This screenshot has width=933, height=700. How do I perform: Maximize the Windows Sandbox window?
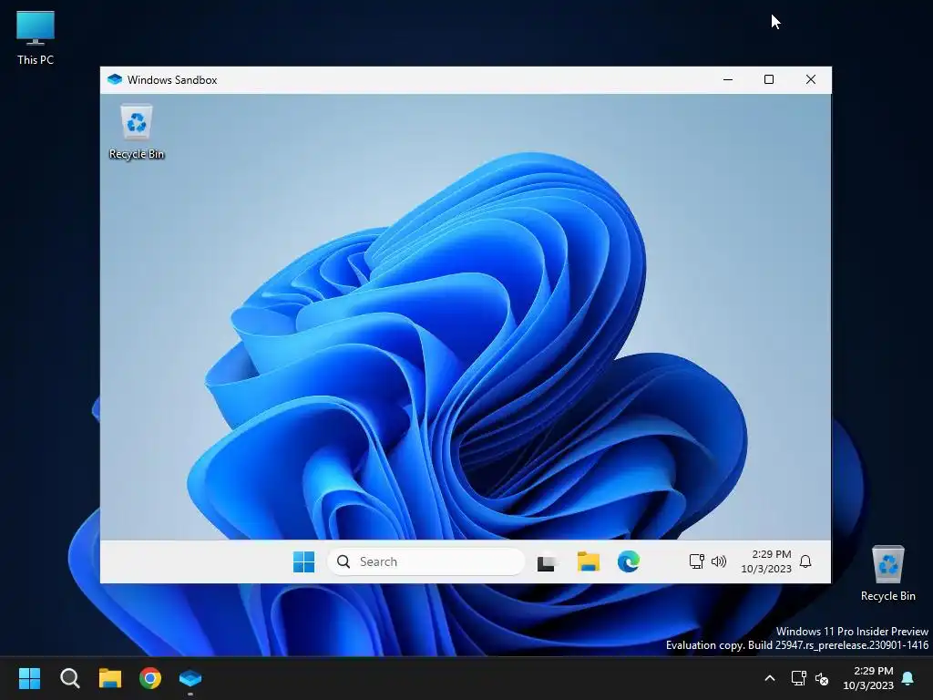(x=769, y=80)
